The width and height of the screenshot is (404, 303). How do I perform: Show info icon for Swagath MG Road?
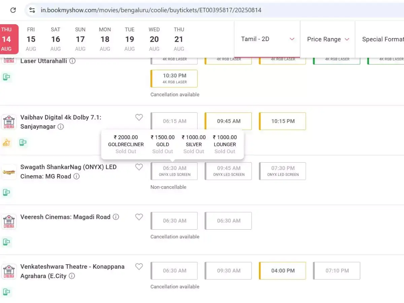point(76,176)
